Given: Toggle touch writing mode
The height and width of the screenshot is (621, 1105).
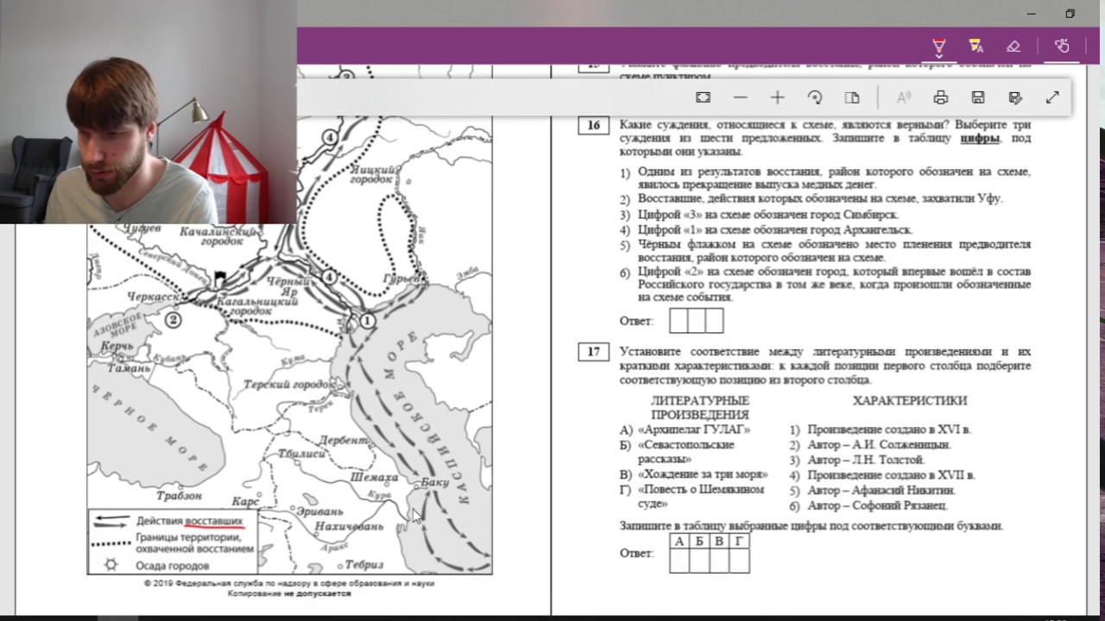Looking at the screenshot, I should 1062,46.
